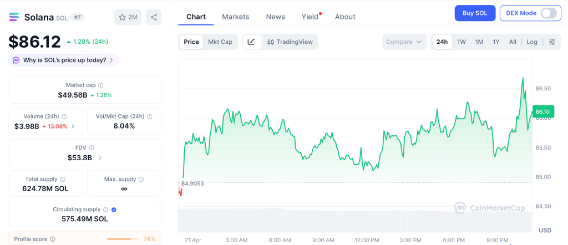The width and height of the screenshot is (568, 245).
Task: Click Market cap info icon
Action: click(100, 85)
